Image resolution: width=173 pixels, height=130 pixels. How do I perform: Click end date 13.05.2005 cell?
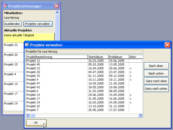pos(117,64)
